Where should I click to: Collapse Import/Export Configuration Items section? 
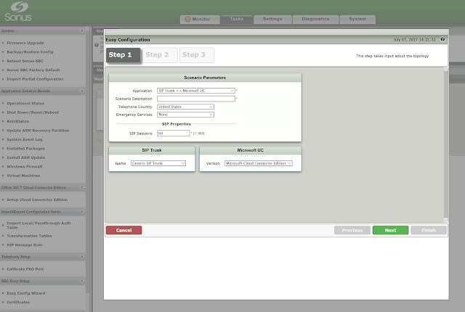82,212
